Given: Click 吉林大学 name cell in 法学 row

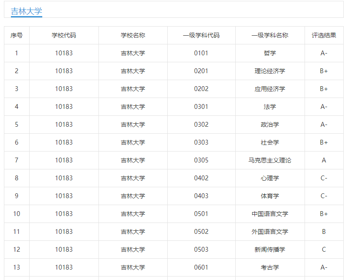Looking at the screenshot, I should pyautogui.click(x=133, y=107).
